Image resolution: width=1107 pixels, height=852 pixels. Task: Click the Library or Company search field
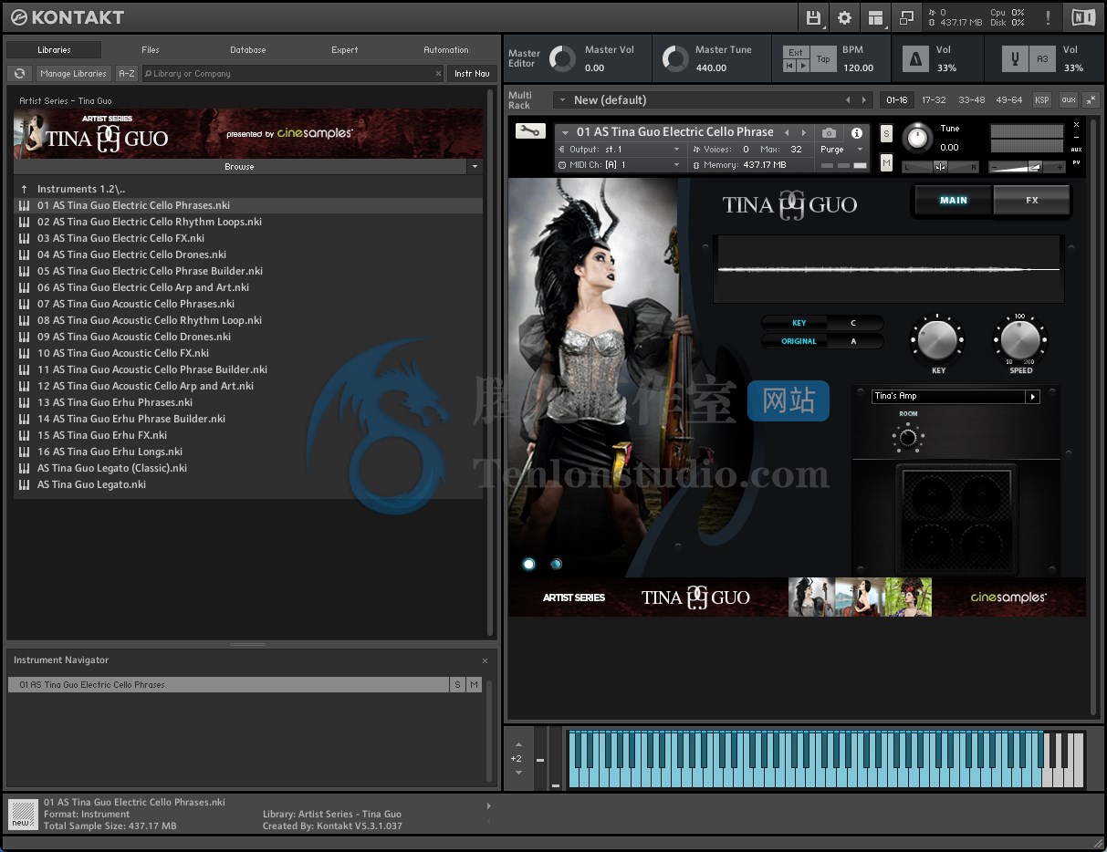(292, 74)
